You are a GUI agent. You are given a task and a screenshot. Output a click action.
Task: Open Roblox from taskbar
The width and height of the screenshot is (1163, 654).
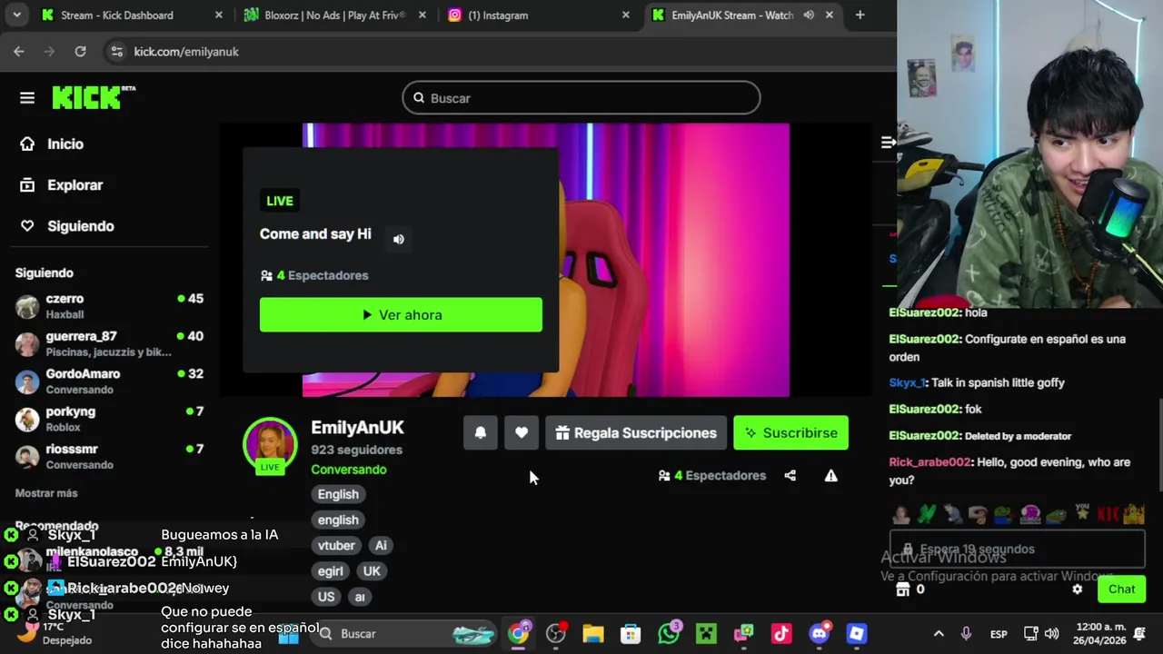tap(857, 633)
